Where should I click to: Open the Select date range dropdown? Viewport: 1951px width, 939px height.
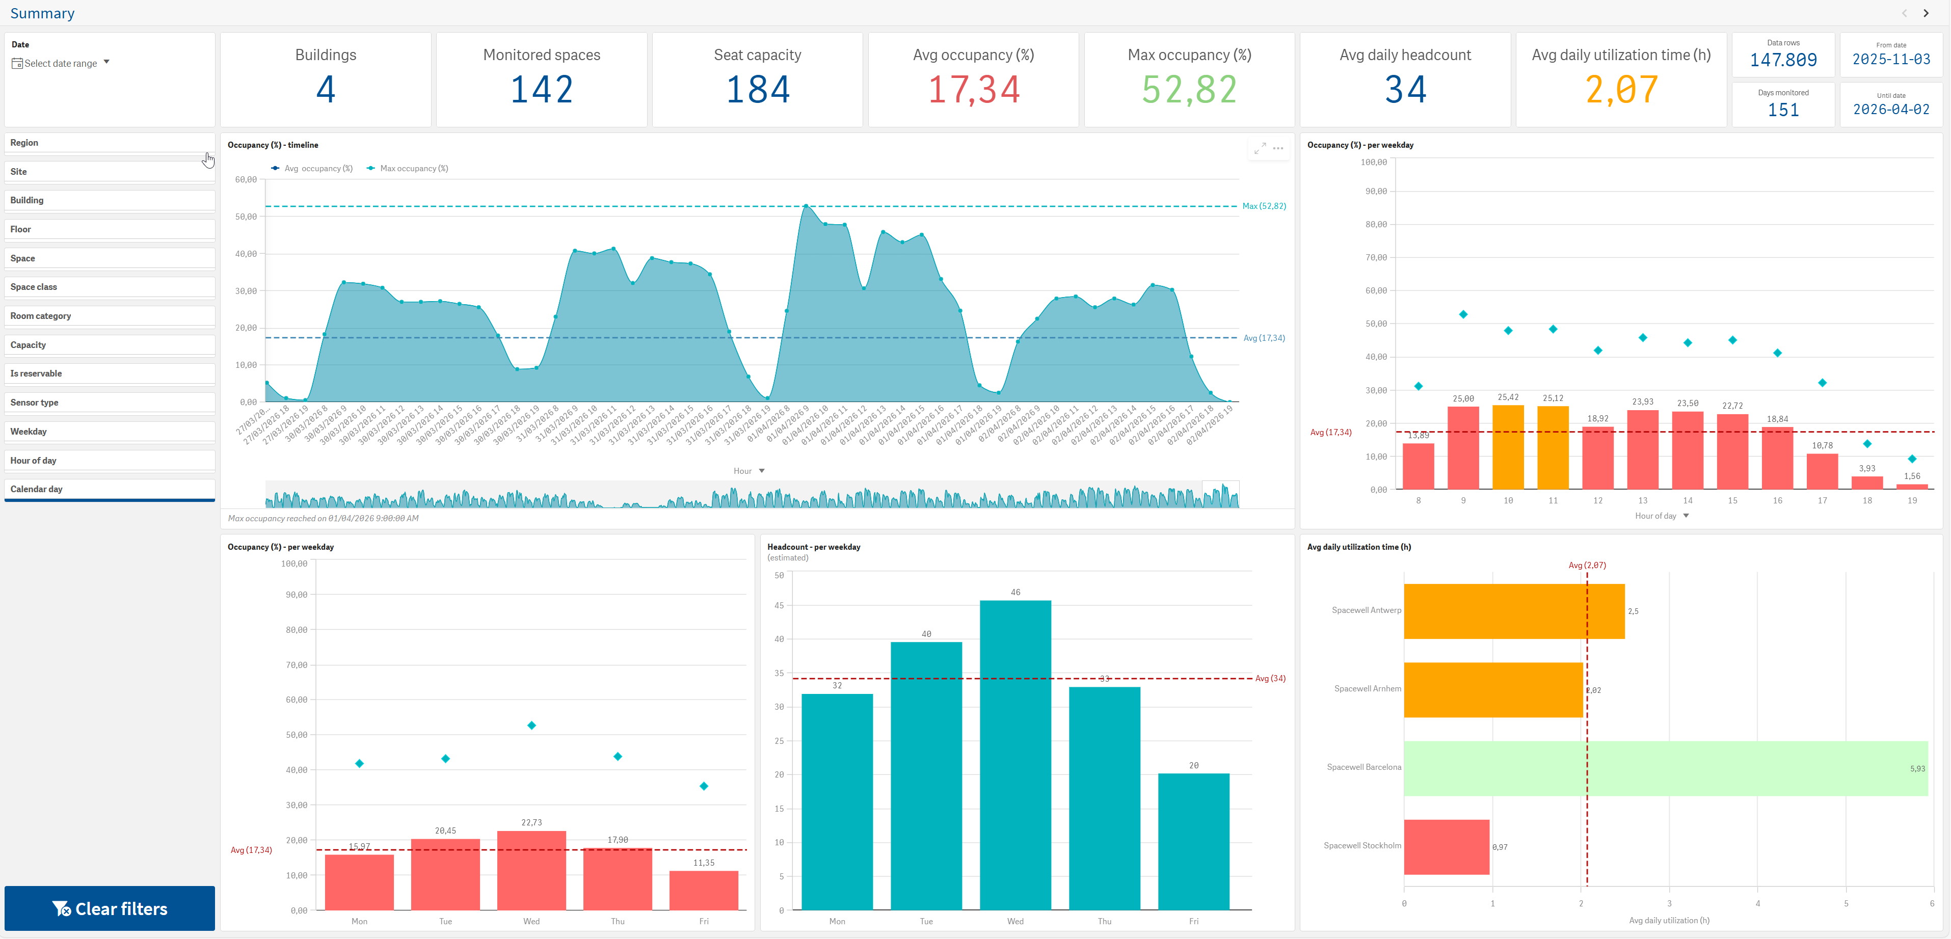(x=61, y=64)
